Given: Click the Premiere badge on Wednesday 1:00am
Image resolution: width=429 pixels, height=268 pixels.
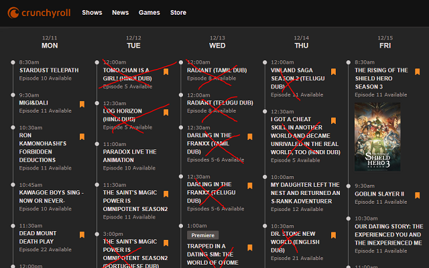Looking at the screenshot, I should tap(202, 235).
